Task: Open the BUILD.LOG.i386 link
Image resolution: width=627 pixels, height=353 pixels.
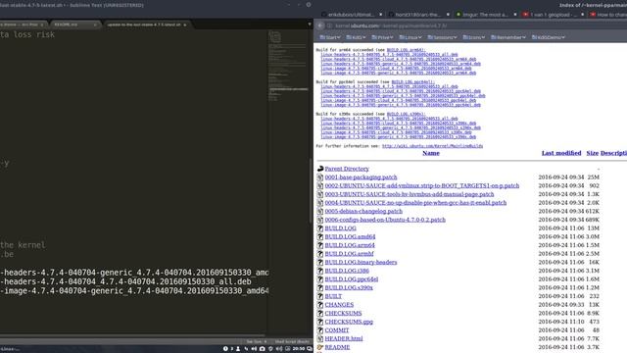Action: pos(347,271)
